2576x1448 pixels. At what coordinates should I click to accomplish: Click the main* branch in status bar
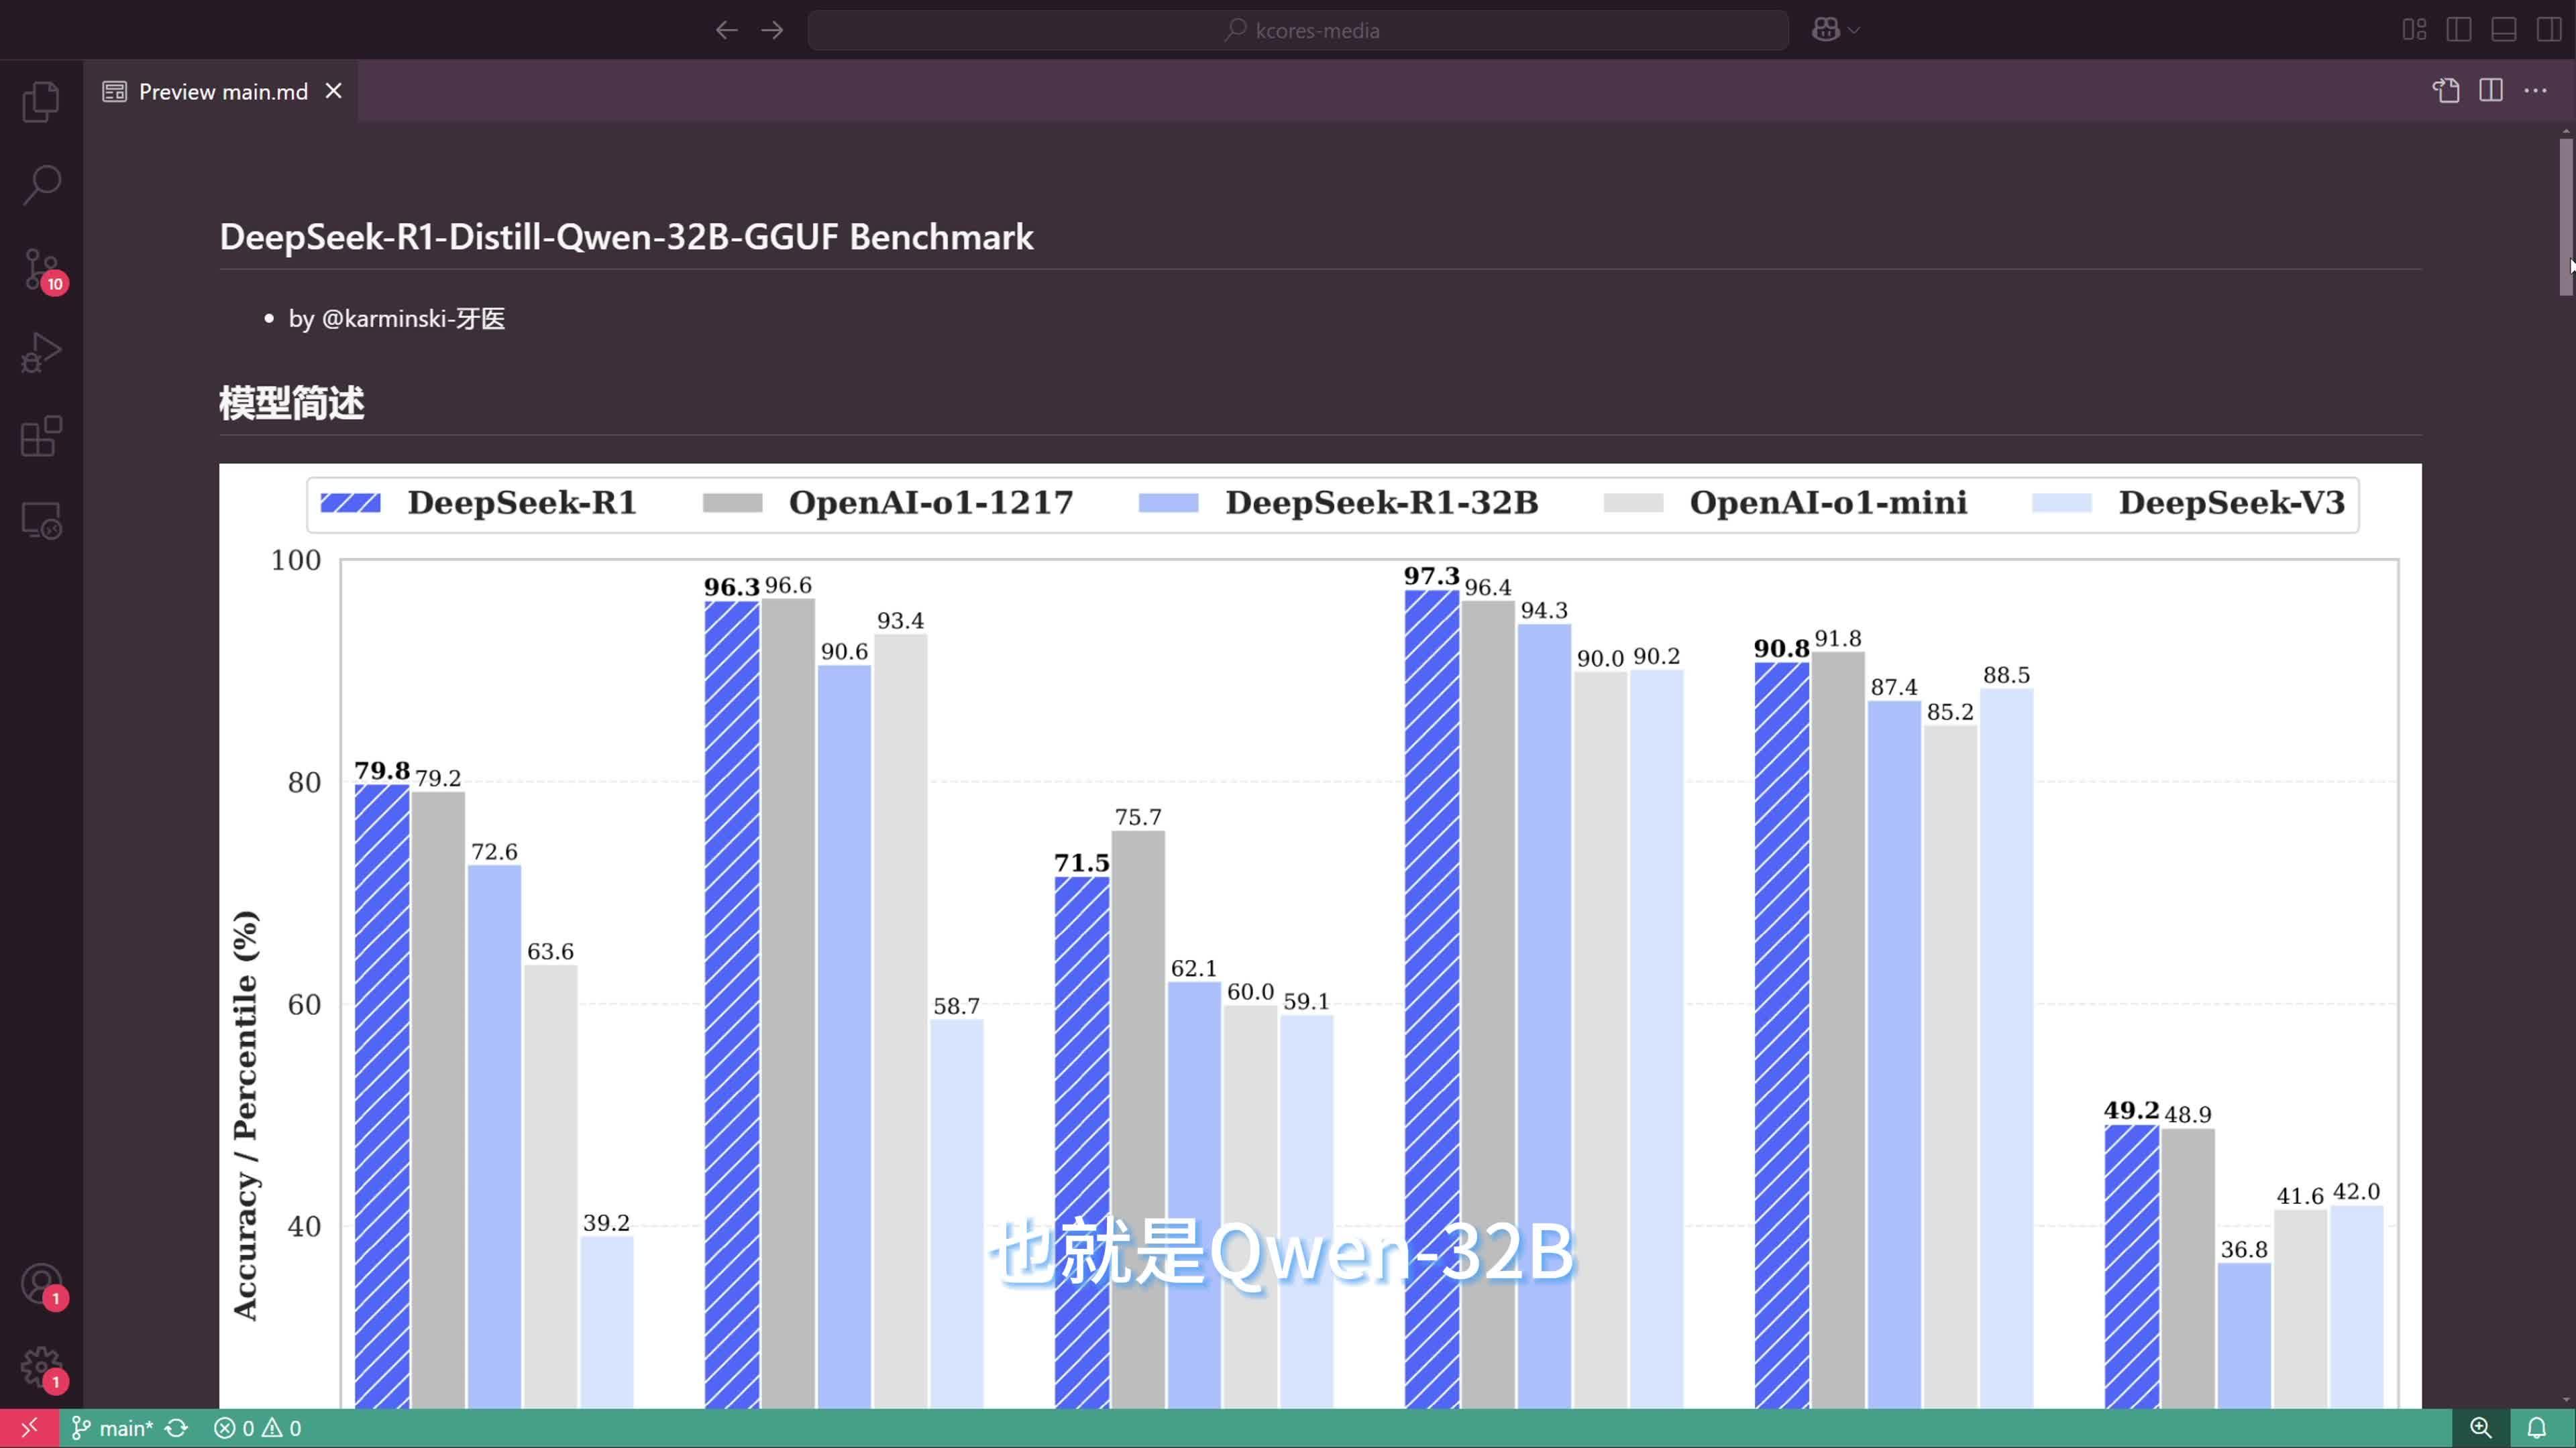click(x=112, y=1428)
